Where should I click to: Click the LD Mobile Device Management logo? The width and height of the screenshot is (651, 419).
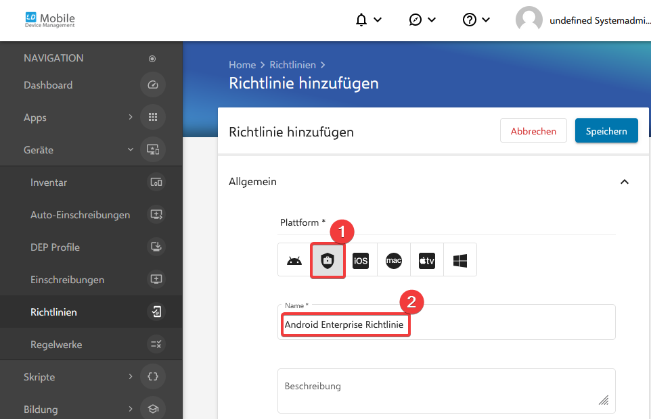pos(50,20)
